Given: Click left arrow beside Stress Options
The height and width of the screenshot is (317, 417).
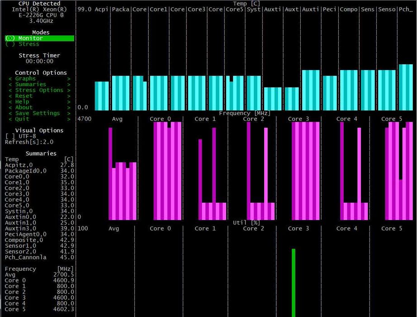Looking at the screenshot, I should click(10, 90).
